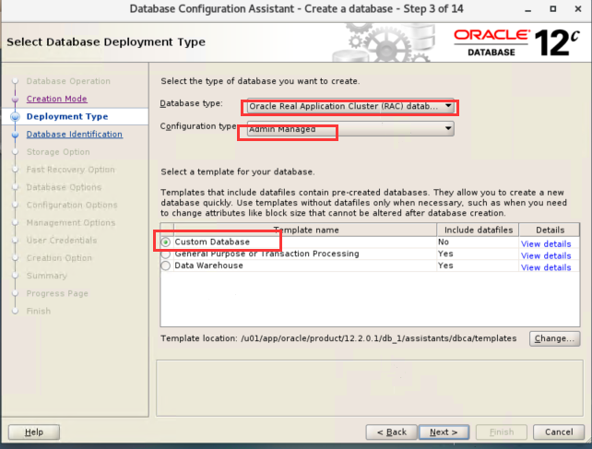Close the Database Configuration Assistant window

(x=578, y=8)
